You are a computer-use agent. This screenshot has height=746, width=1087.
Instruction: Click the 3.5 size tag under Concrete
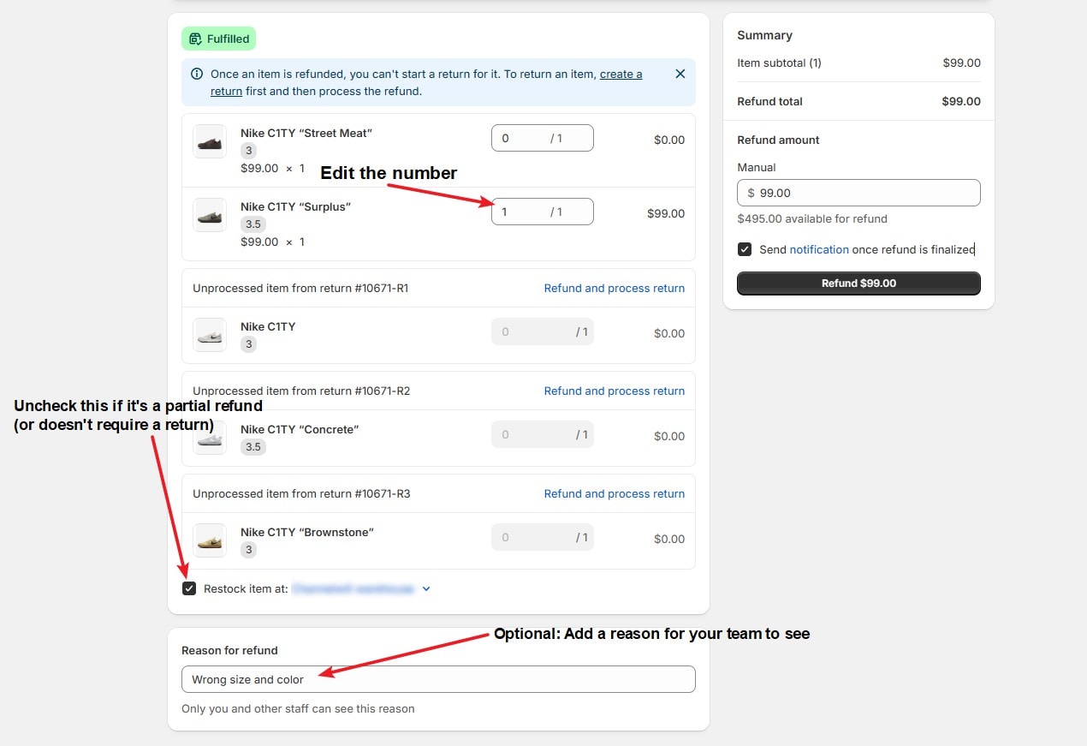pyautogui.click(x=252, y=447)
